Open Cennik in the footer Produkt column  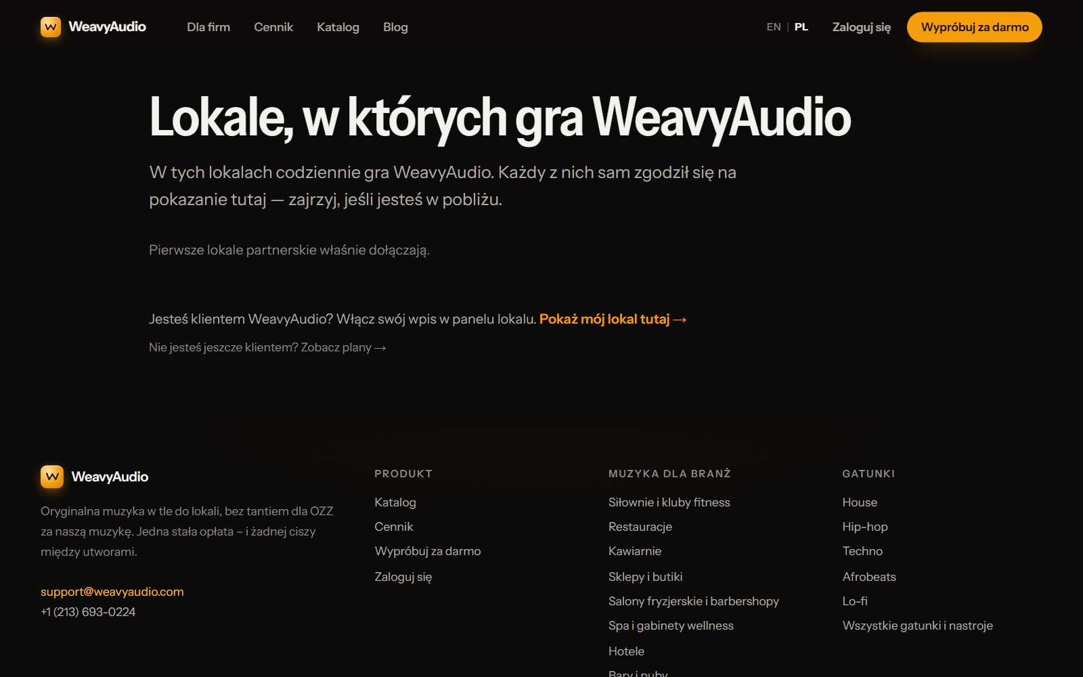click(394, 527)
